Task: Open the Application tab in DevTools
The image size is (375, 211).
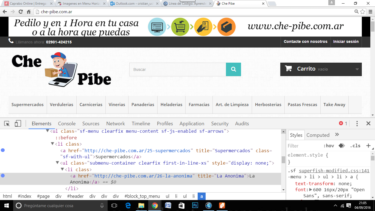Action: coord(192,124)
